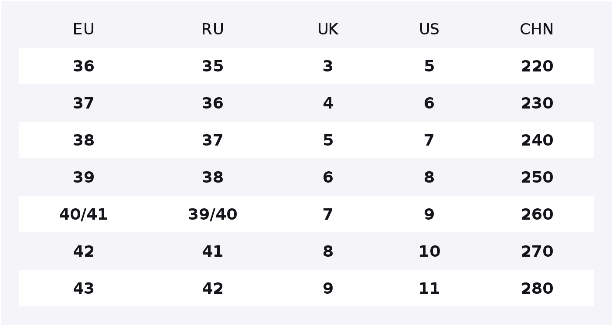Screen dimensions: 613x326
Task: Select RU size 35 cell
Action: [x=212, y=66]
